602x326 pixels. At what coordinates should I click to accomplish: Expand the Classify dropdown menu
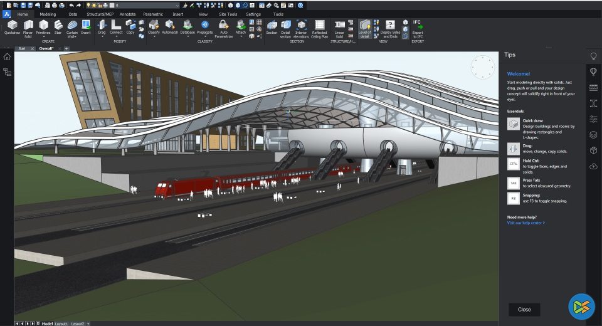tap(154, 36)
